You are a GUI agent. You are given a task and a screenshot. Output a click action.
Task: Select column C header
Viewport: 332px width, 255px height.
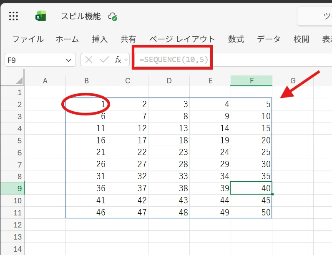pos(128,81)
